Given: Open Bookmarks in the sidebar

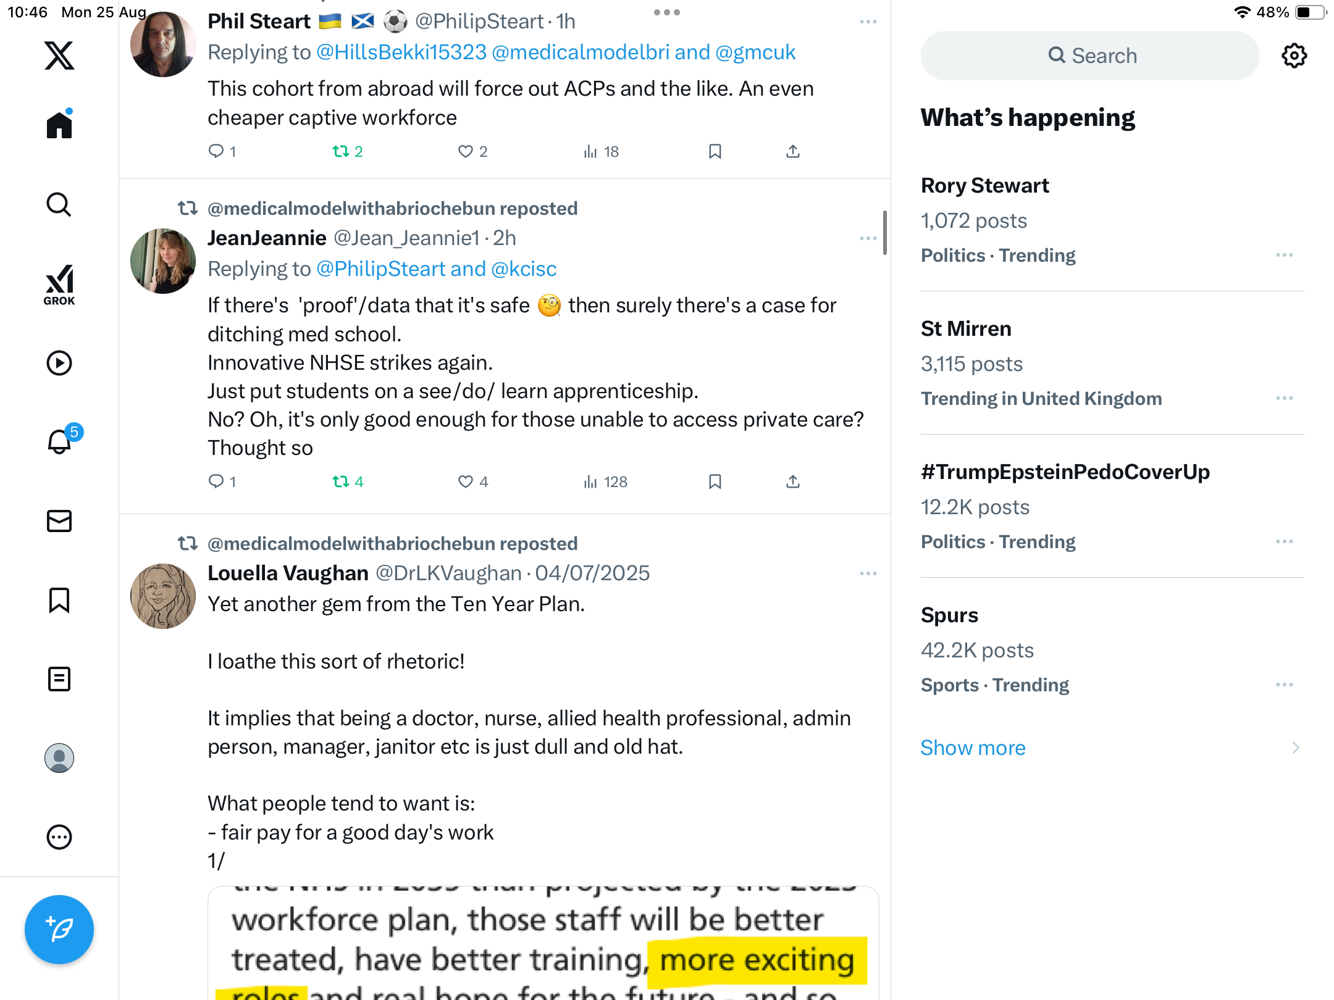Looking at the screenshot, I should [x=59, y=600].
